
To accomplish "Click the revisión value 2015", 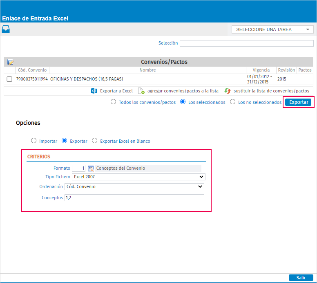I will [x=281, y=79].
